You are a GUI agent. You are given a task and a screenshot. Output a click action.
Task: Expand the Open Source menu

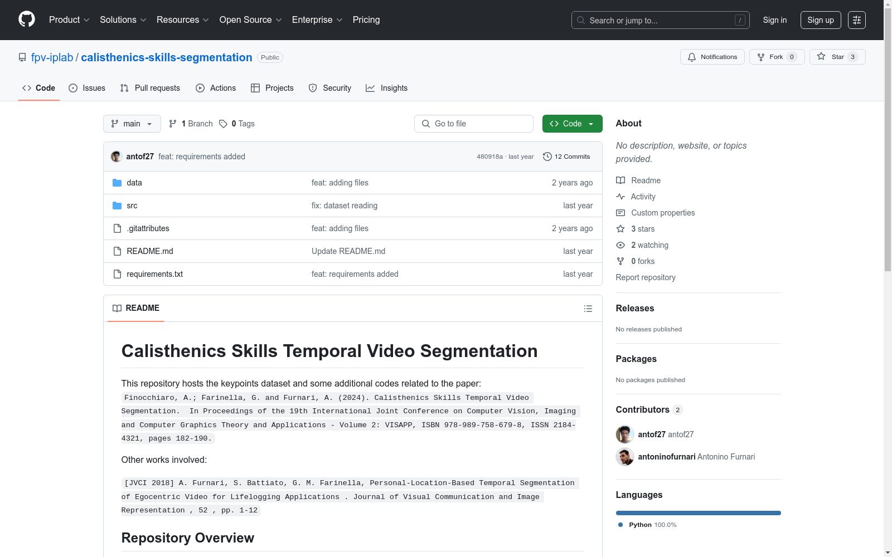point(250,19)
